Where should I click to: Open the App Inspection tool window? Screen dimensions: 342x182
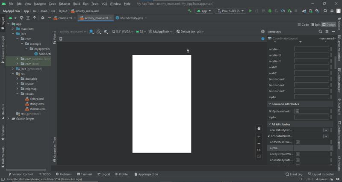(146, 174)
